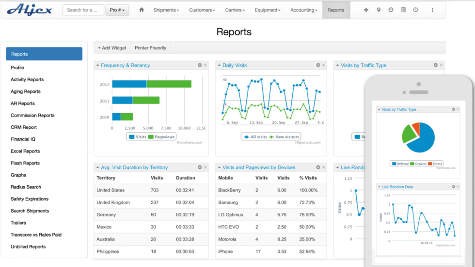Viewport: 475px width, 267px height.
Task: Open the map pin location icon
Action: coord(379,10)
